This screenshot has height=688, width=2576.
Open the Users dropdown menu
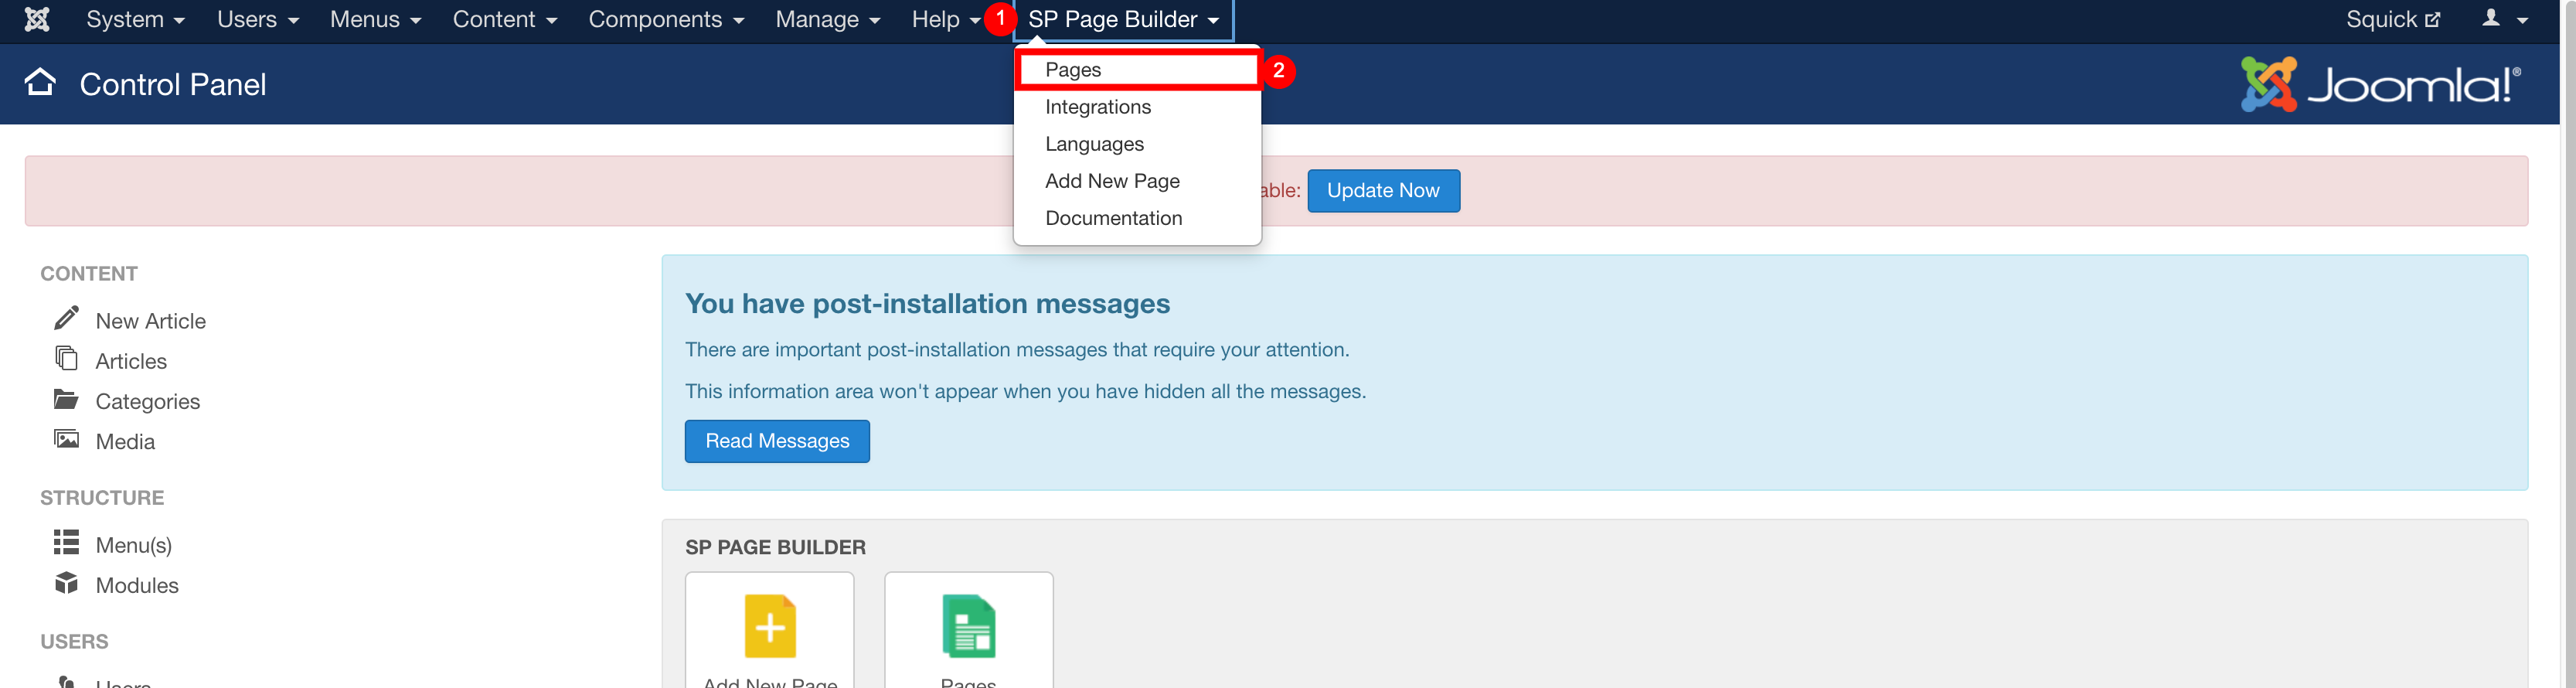[258, 19]
